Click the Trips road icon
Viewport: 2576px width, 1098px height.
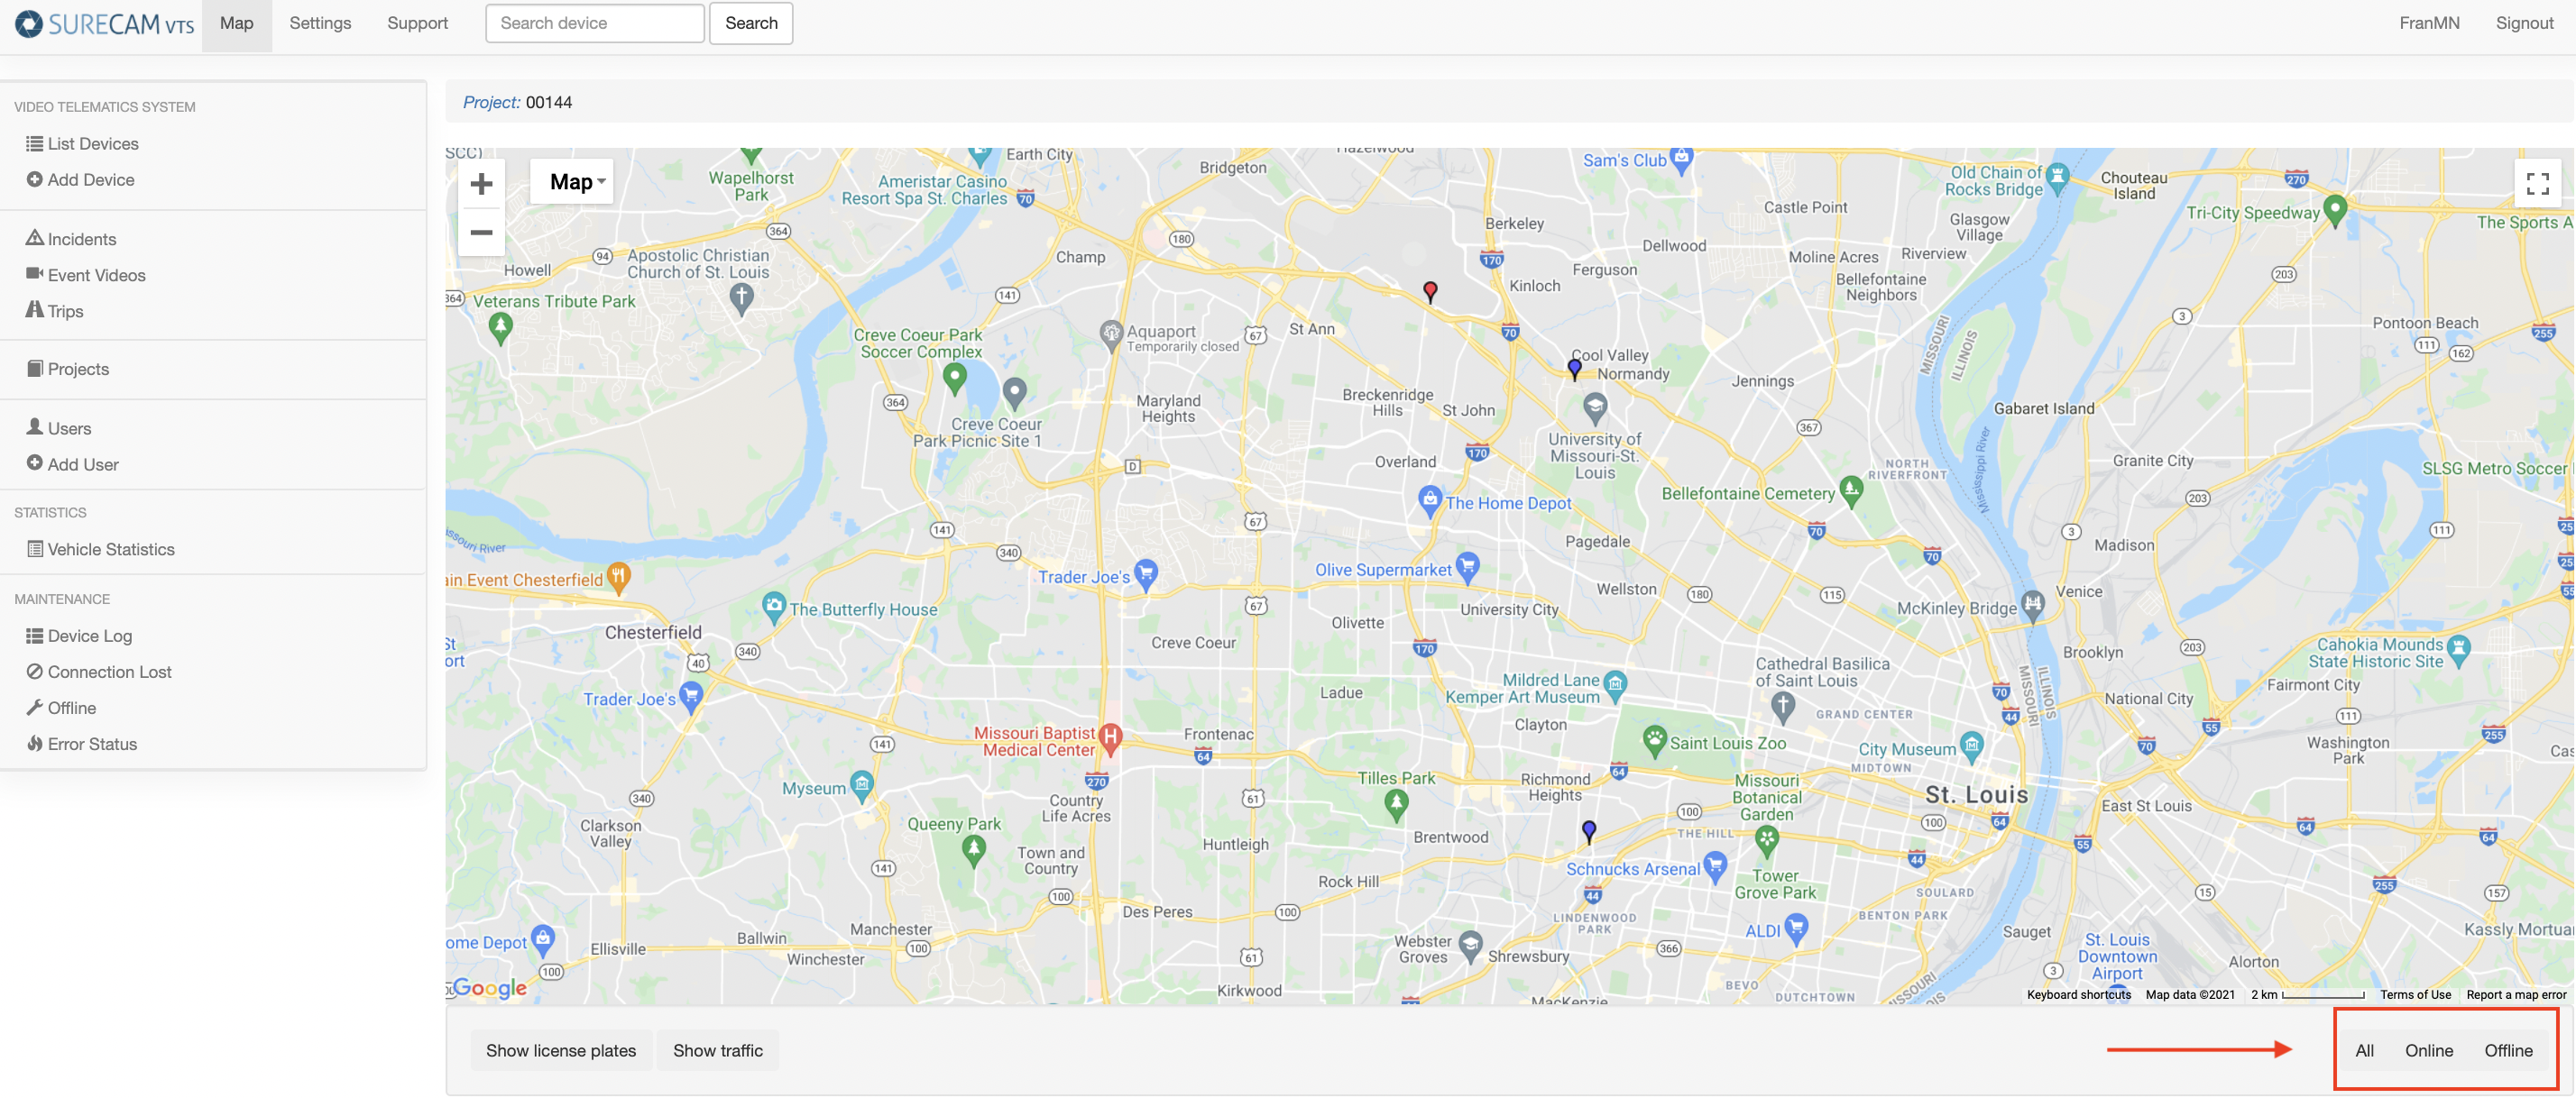[x=34, y=310]
